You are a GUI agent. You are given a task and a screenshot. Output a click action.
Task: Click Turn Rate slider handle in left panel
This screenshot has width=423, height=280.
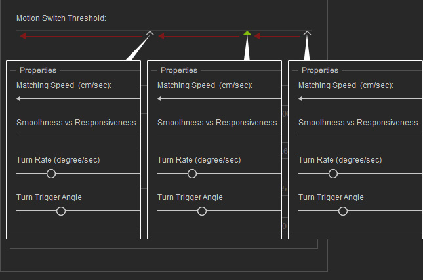pyautogui.click(x=51, y=174)
